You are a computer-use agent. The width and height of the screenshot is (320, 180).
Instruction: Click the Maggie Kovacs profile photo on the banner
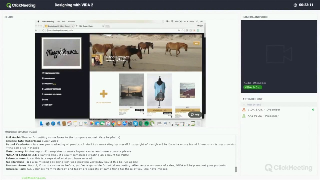point(97,60)
